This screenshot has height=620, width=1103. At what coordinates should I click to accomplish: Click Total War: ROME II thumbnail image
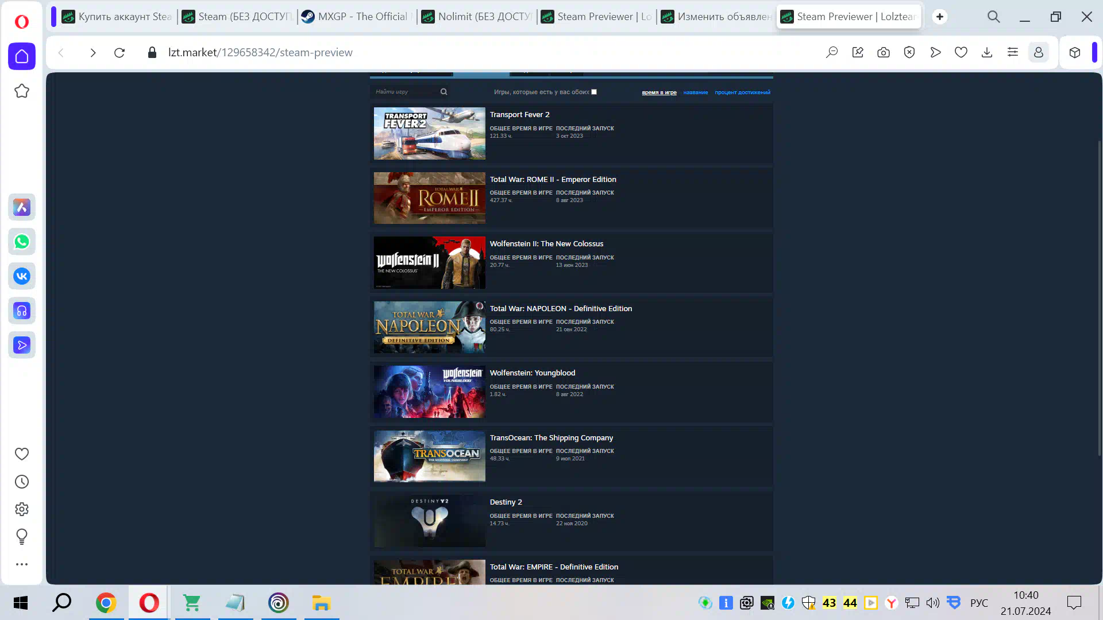click(x=429, y=198)
